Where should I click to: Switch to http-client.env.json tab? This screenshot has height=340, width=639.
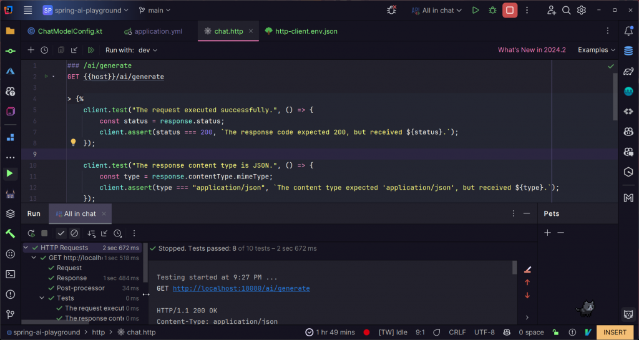[x=301, y=31]
